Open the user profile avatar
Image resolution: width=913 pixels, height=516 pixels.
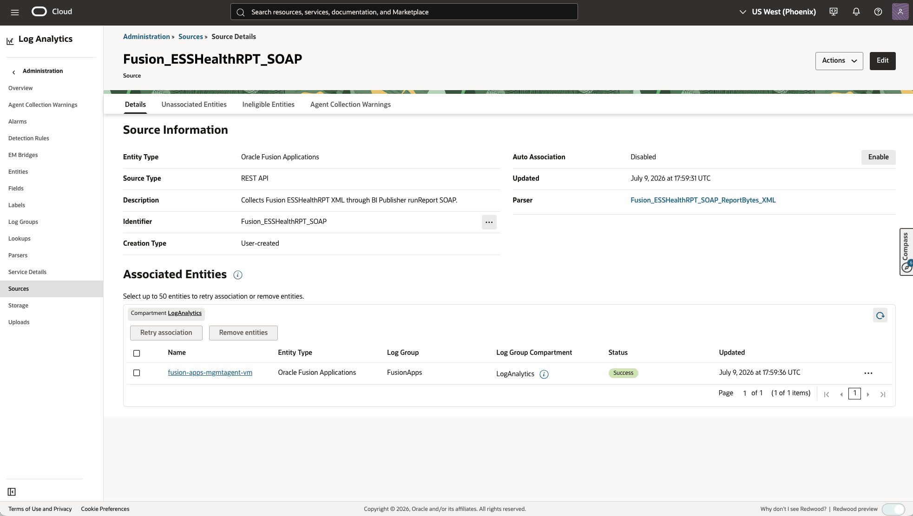[x=900, y=12]
